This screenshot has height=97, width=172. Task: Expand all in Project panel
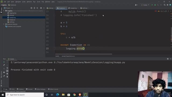point(34,8)
